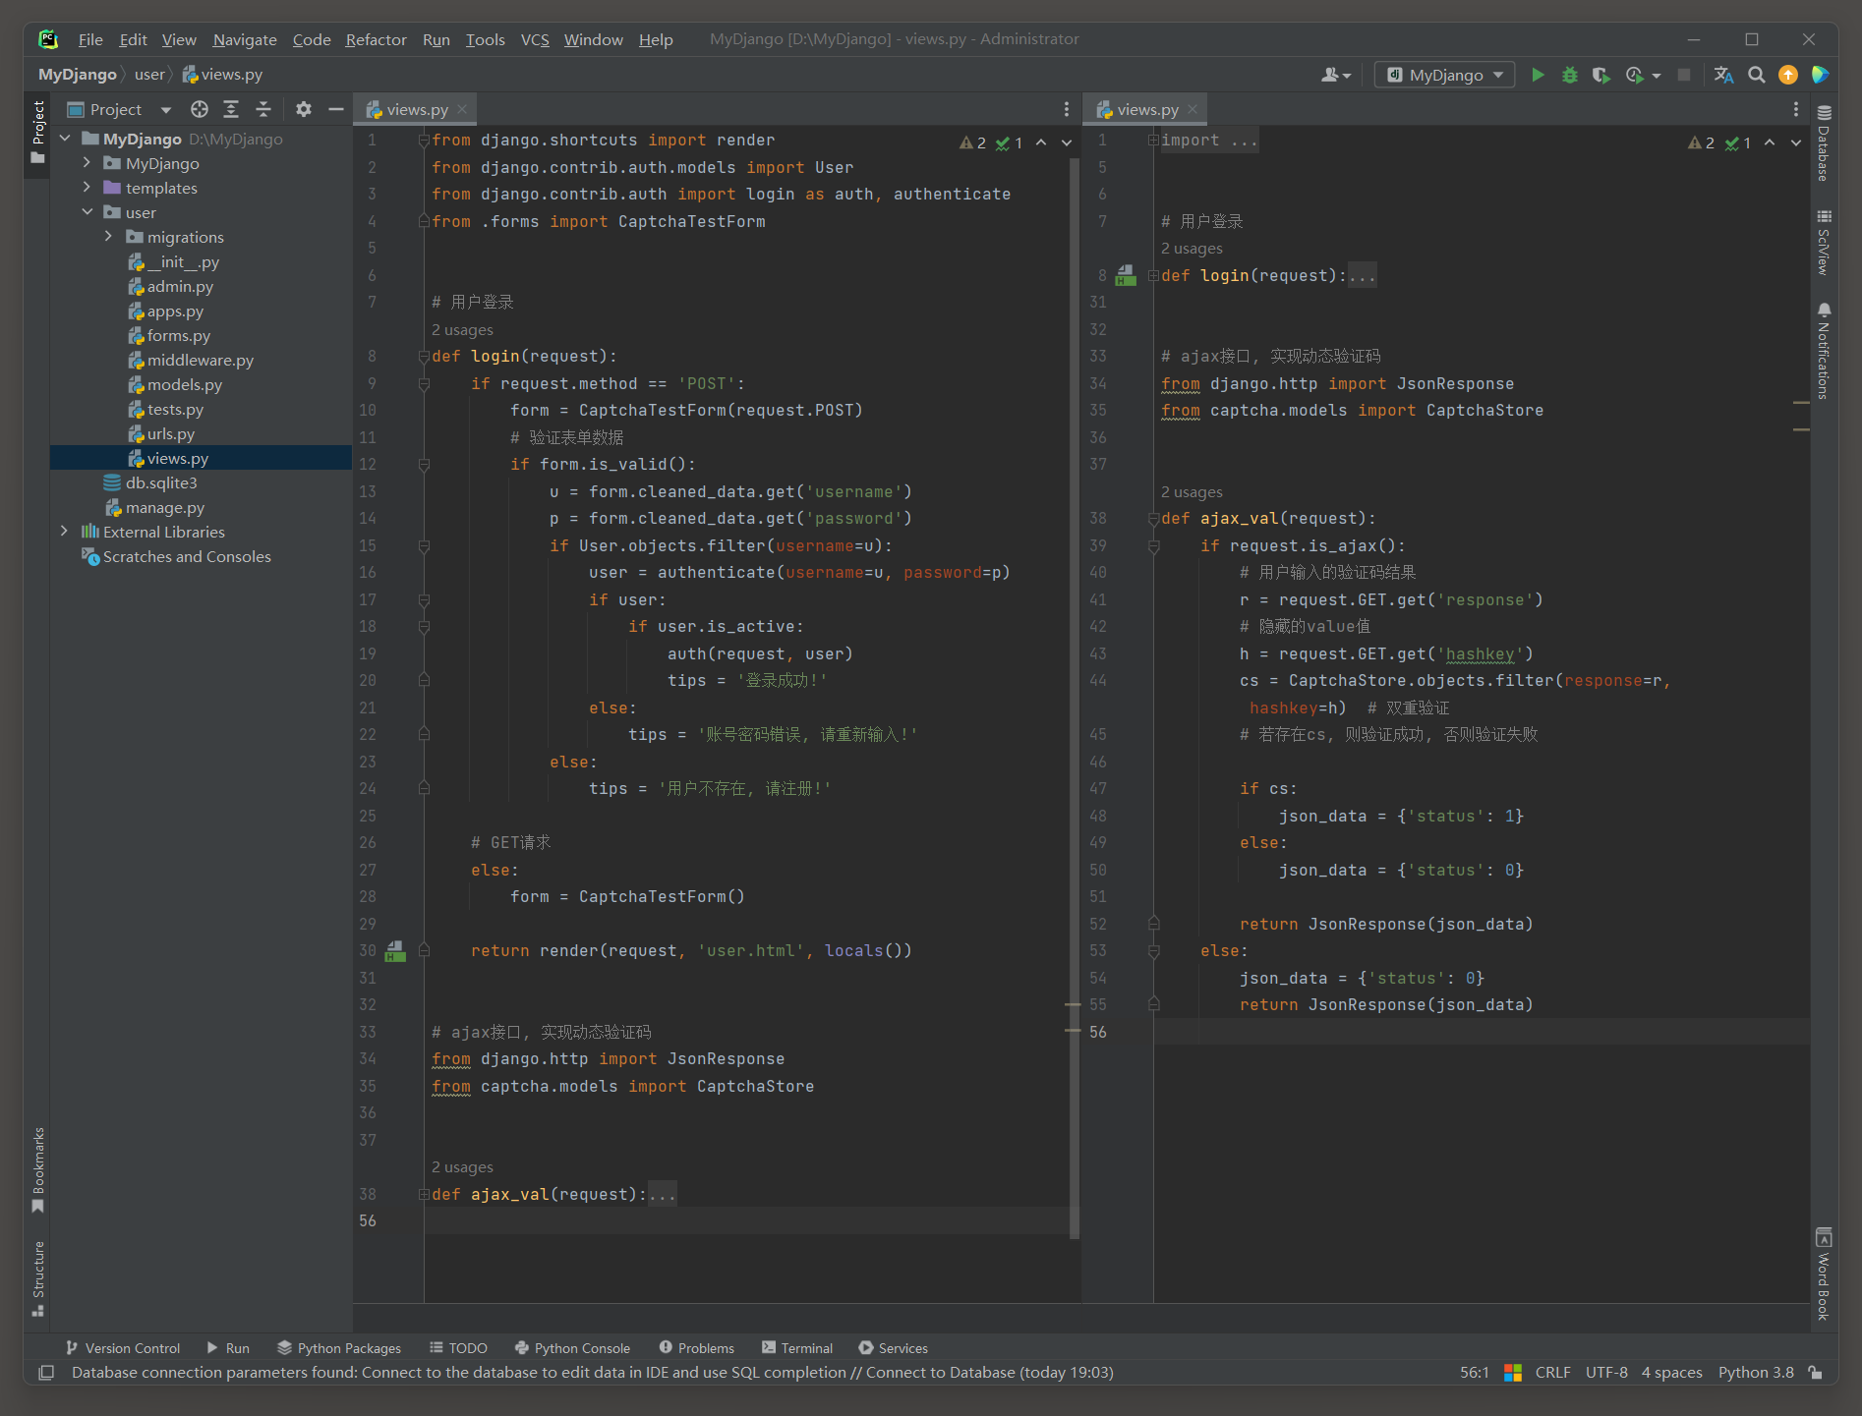Toggle the Project tool window sidebar button
Image resolution: width=1862 pixels, height=1416 pixels.
(38, 133)
